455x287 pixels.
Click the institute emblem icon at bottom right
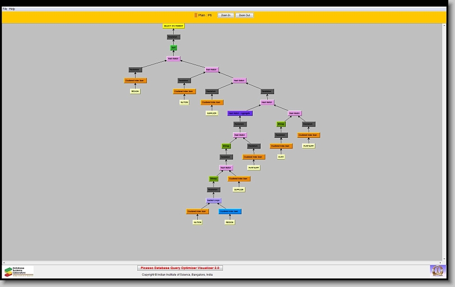(437, 271)
